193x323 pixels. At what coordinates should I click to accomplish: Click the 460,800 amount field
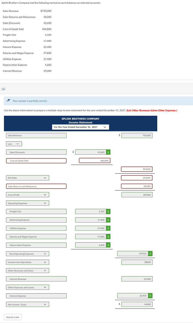point(95,160)
